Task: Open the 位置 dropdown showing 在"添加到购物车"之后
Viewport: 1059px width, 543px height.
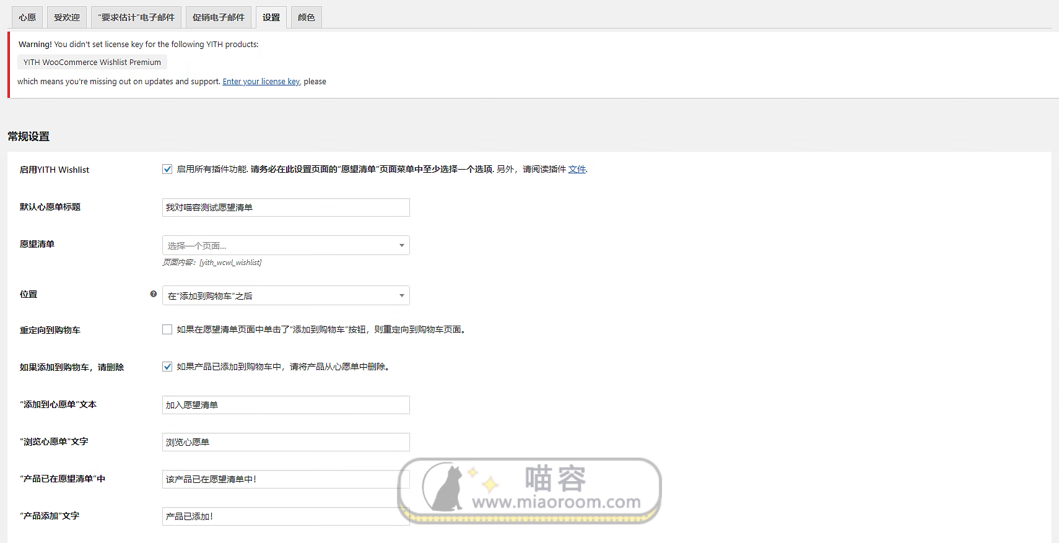Action: coord(286,295)
